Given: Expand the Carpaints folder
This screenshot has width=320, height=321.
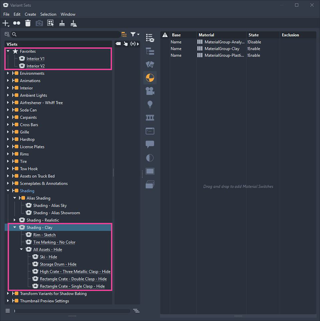Looking at the screenshot, I should [x=8, y=117].
